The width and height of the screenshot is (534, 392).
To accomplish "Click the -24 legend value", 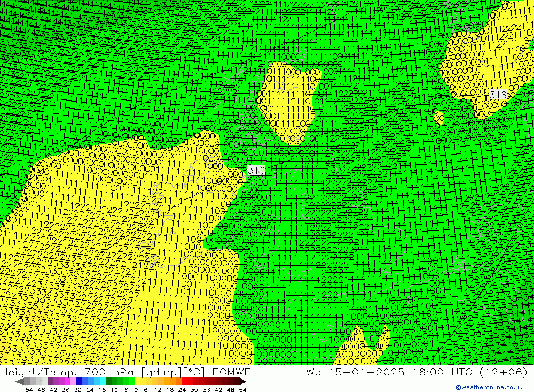I will coord(88,390).
